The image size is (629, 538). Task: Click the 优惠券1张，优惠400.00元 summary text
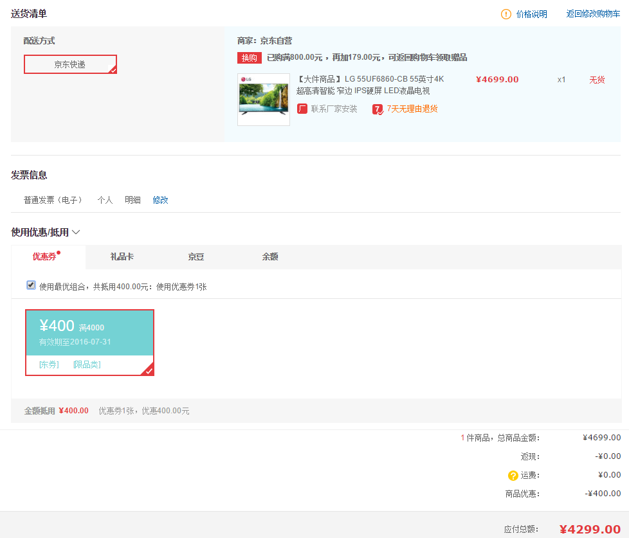(x=144, y=411)
